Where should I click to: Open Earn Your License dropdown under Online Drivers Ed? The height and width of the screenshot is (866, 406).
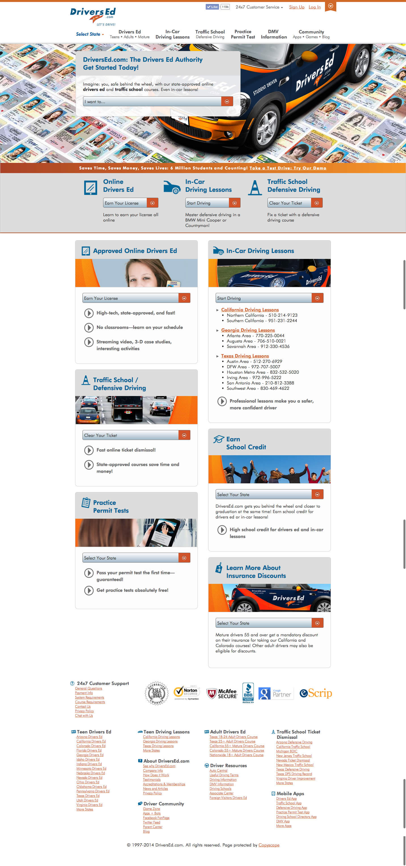click(x=130, y=203)
